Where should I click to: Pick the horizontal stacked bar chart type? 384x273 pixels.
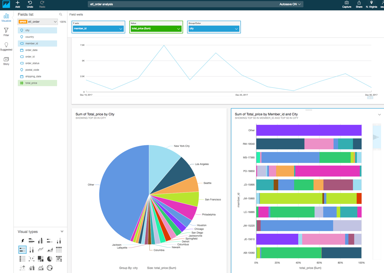[50, 241]
